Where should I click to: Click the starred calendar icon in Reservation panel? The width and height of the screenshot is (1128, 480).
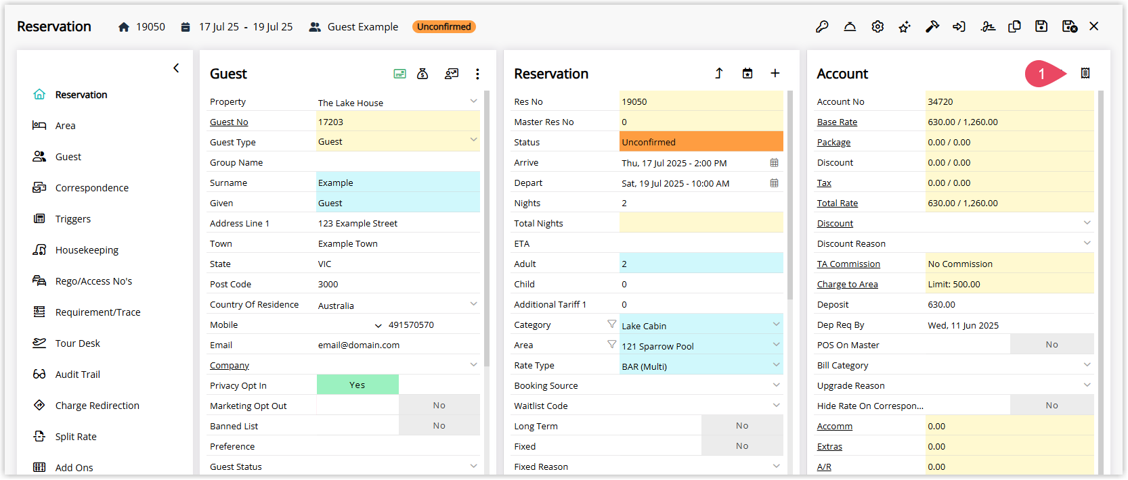(x=747, y=73)
